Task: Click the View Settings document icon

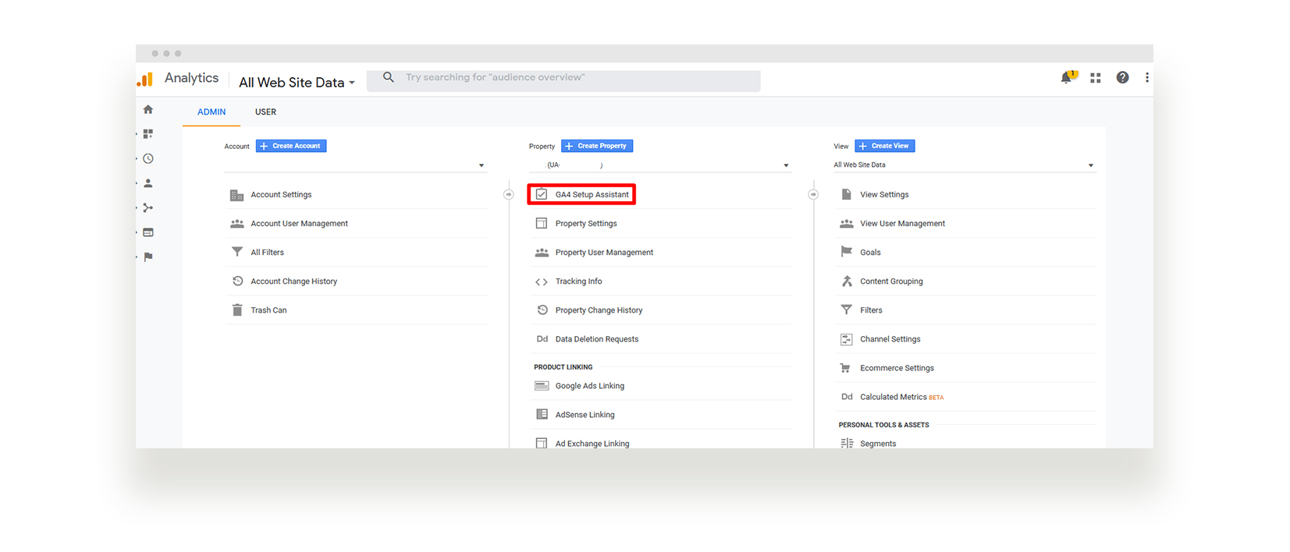Action: pos(847,194)
